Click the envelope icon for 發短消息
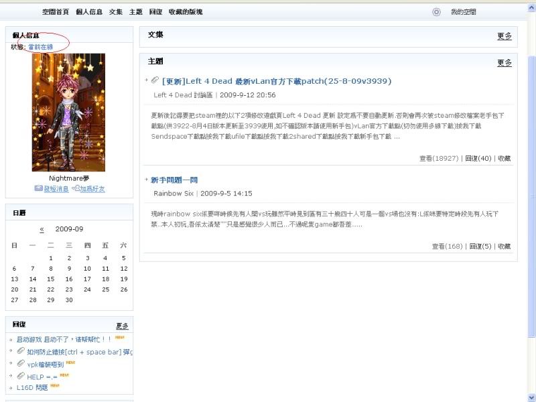The height and width of the screenshot is (402, 536). pyautogui.click(x=39, y=190)
